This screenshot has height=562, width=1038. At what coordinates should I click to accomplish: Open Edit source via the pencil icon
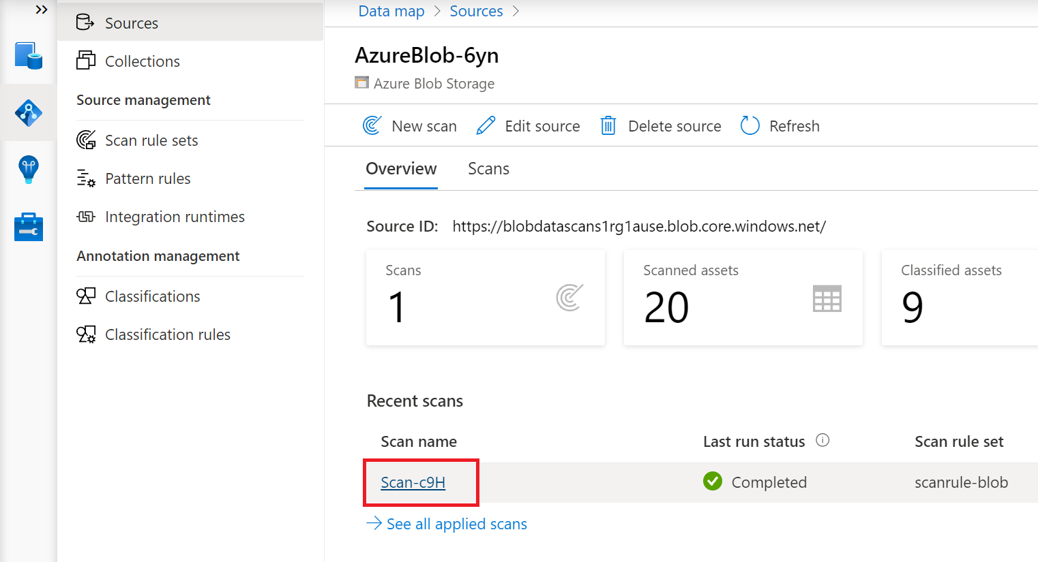[x=486, y=125]
